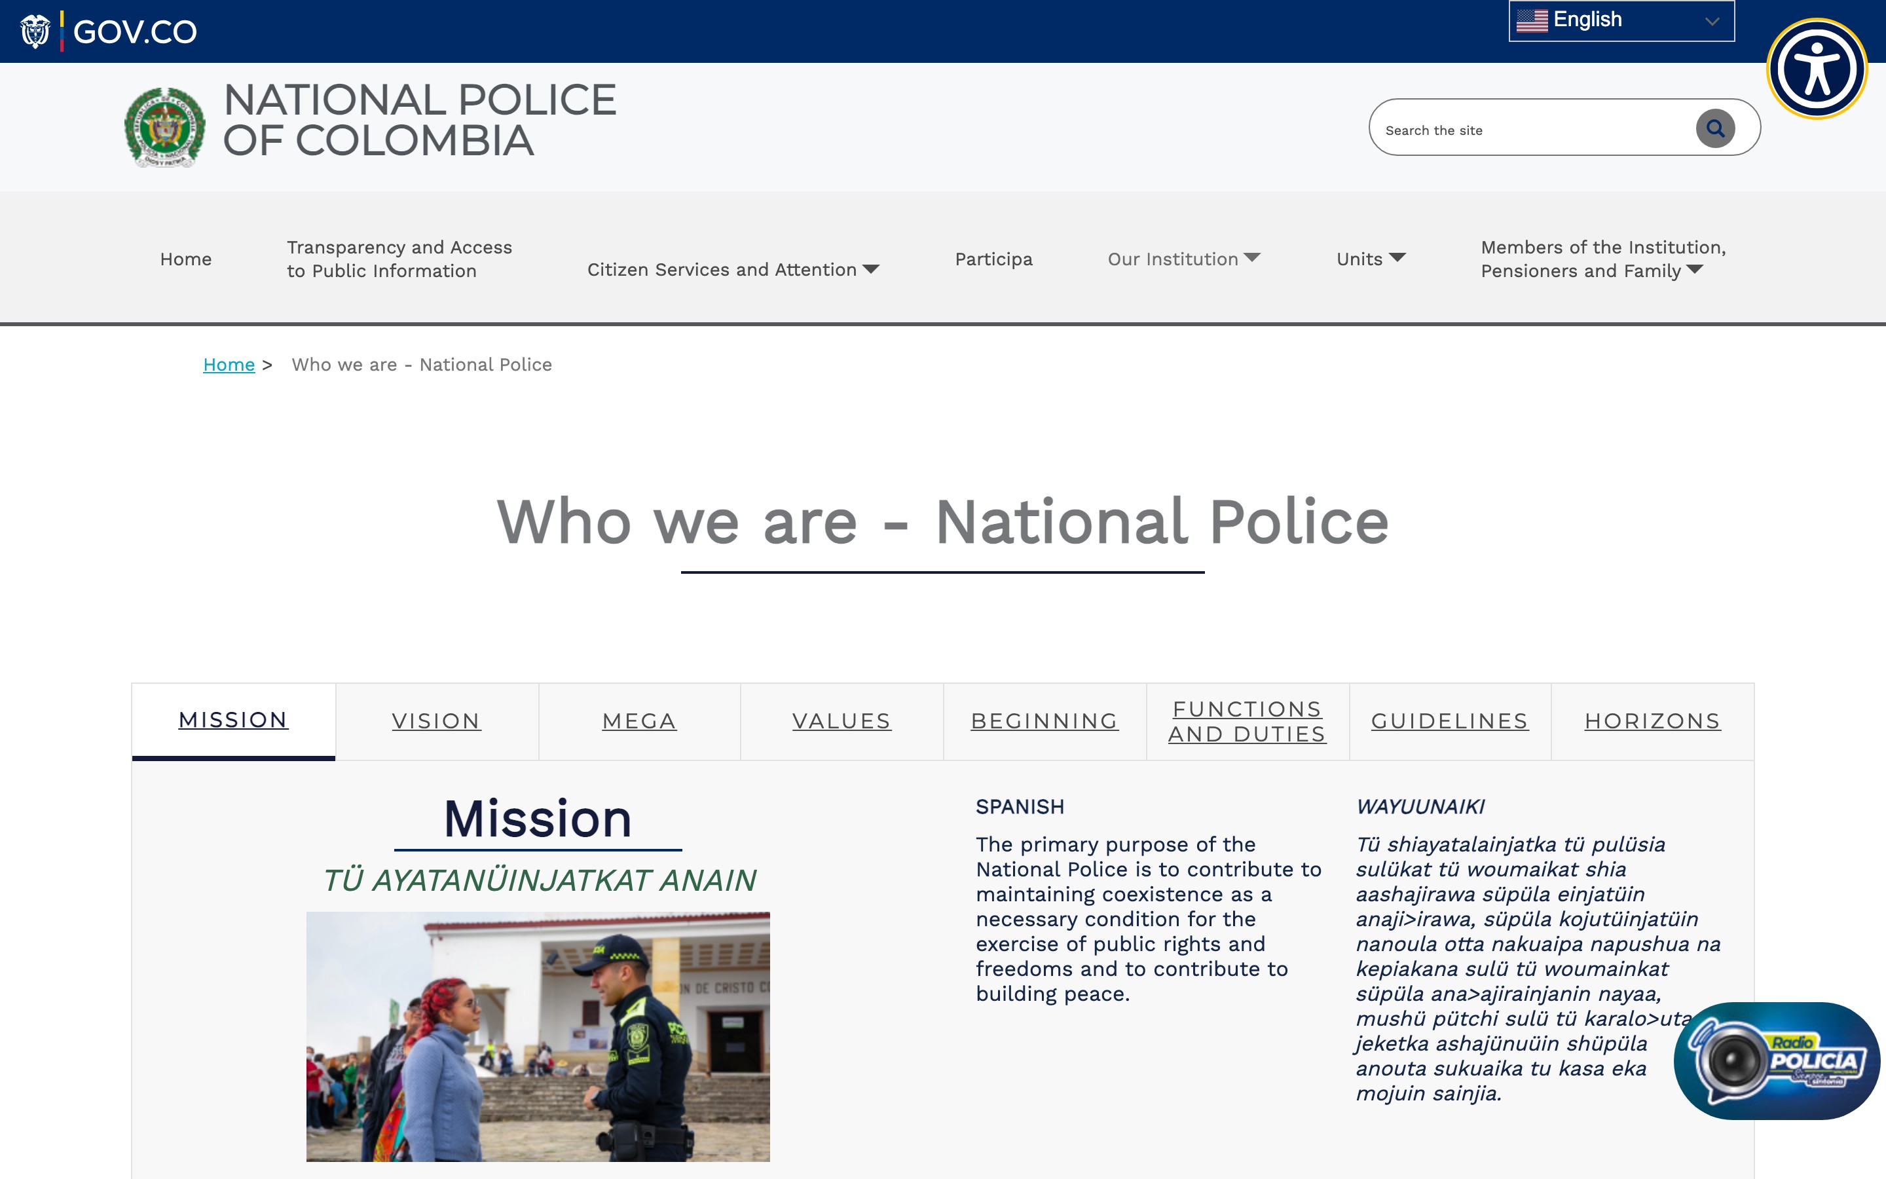The image size is (1886, 1179).
Task: Click the Home breadcrumb link
Action: (x=229, y=364)
